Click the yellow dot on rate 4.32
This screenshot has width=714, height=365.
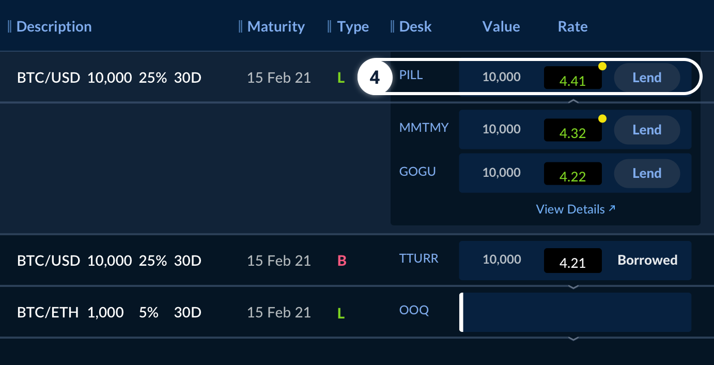[602, 119]
